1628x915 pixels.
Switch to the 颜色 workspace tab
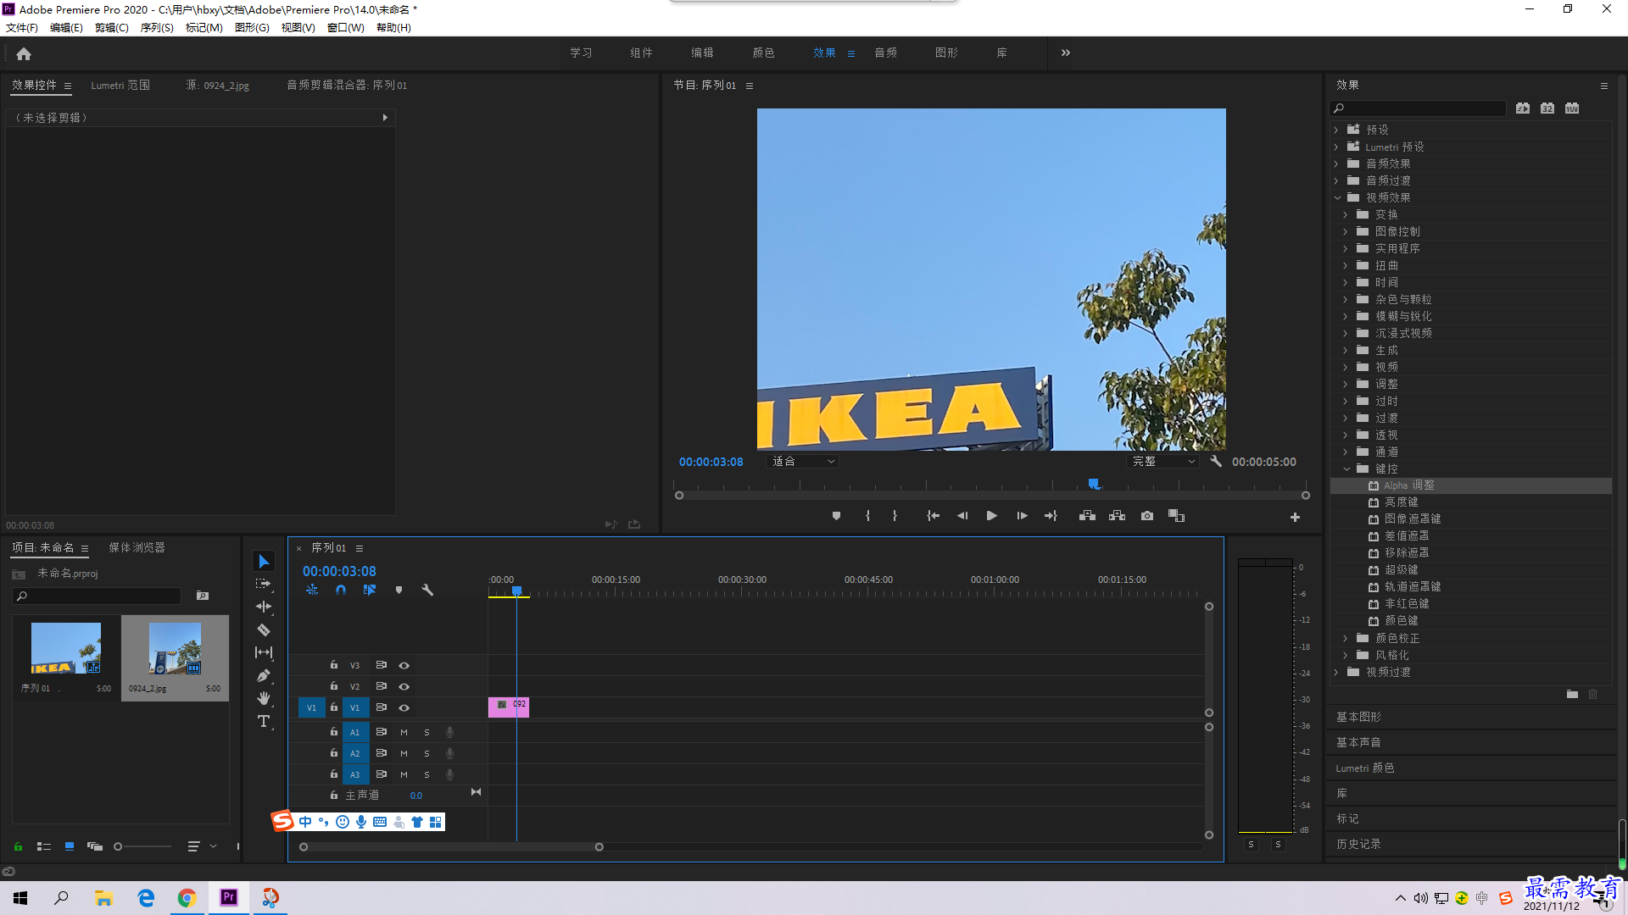coord(763,53)
